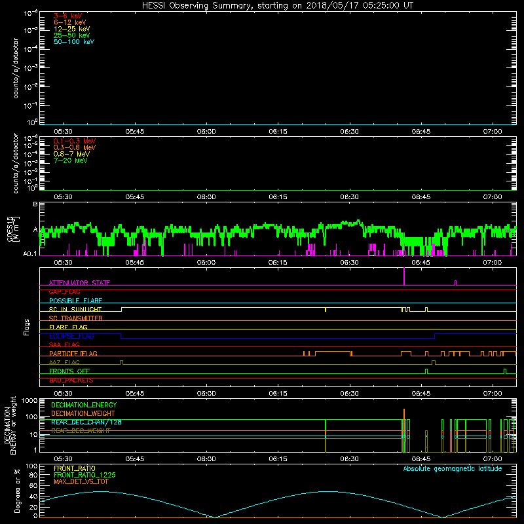Screen dimensions: 524x524
Task: Click the FRONTS_OFF flag label
Action: point(69,371)
